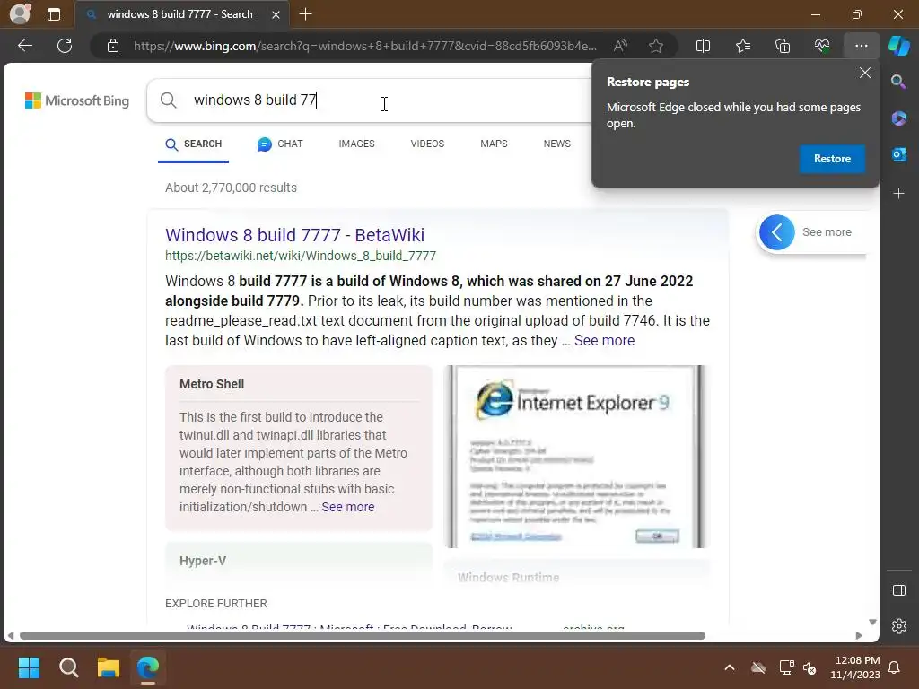Click the address bar URL

click(364, 46)
